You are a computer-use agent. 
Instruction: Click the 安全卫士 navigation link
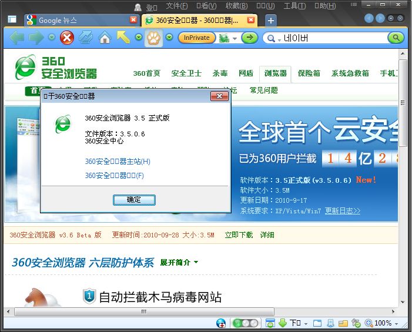tap(186, 73)
